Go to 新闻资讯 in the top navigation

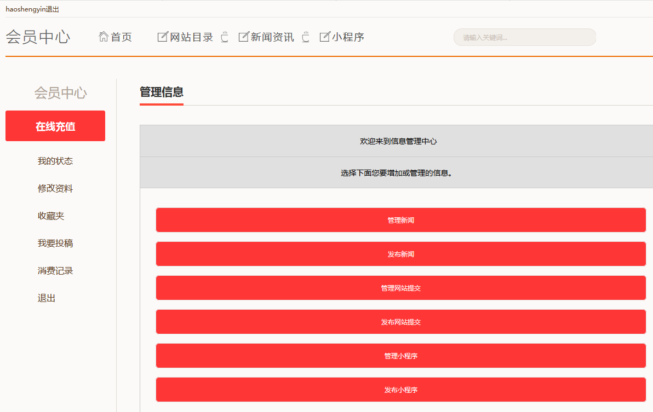pos(272,37)
